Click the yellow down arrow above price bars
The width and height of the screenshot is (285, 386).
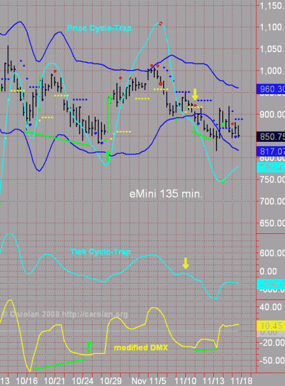pos(195,94)
